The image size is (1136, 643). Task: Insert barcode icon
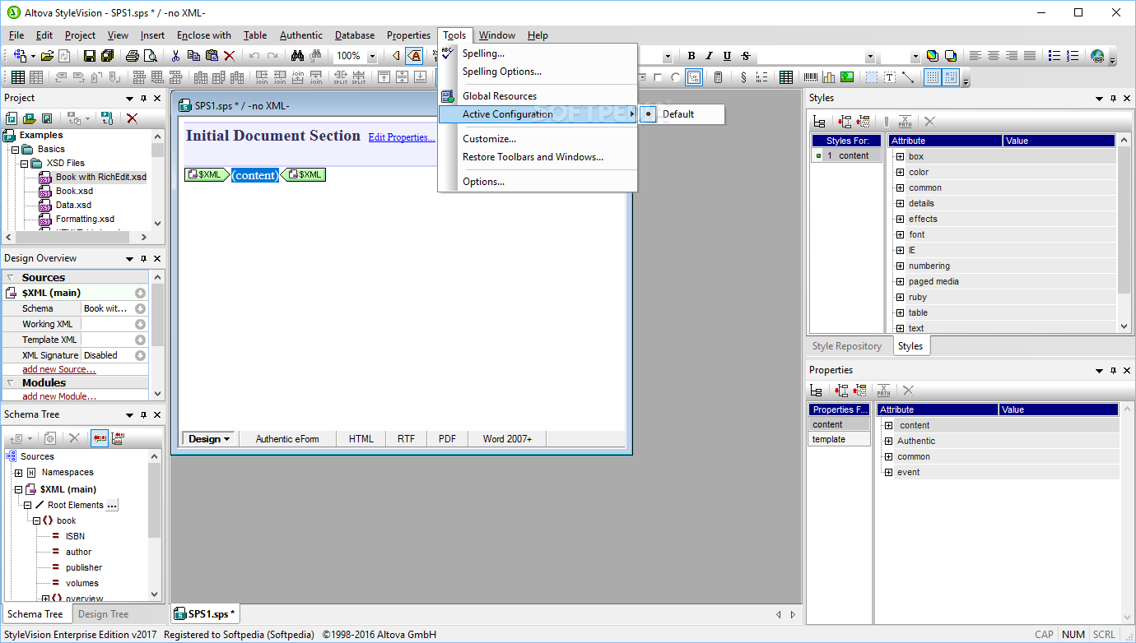pyautogui.click(x=811, y=77)
